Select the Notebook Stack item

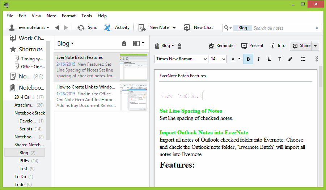tap(30, 113)
